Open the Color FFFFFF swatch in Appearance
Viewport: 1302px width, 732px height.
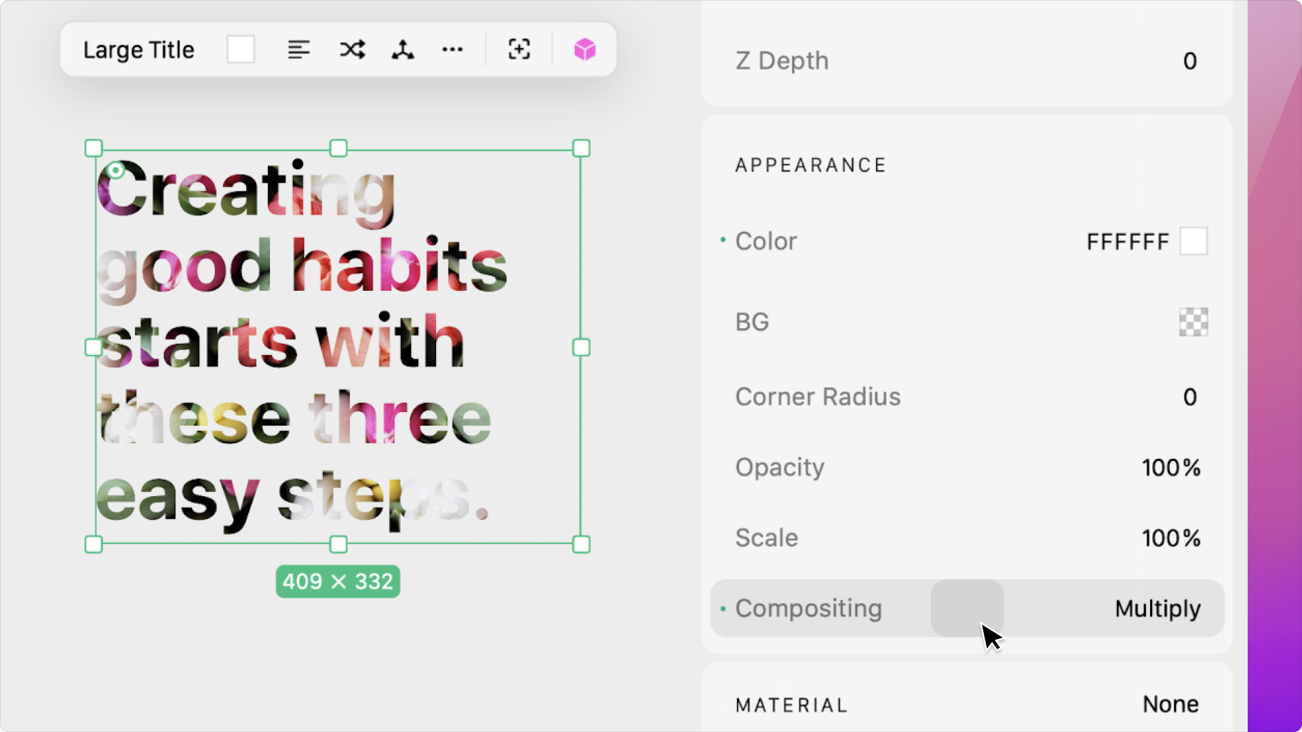(x=1193, y=241)
